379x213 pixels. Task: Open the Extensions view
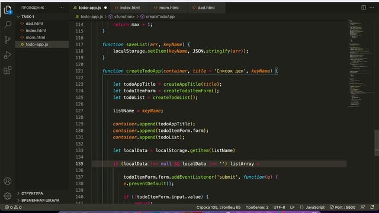pyautogui.click(x=8, y=70)
